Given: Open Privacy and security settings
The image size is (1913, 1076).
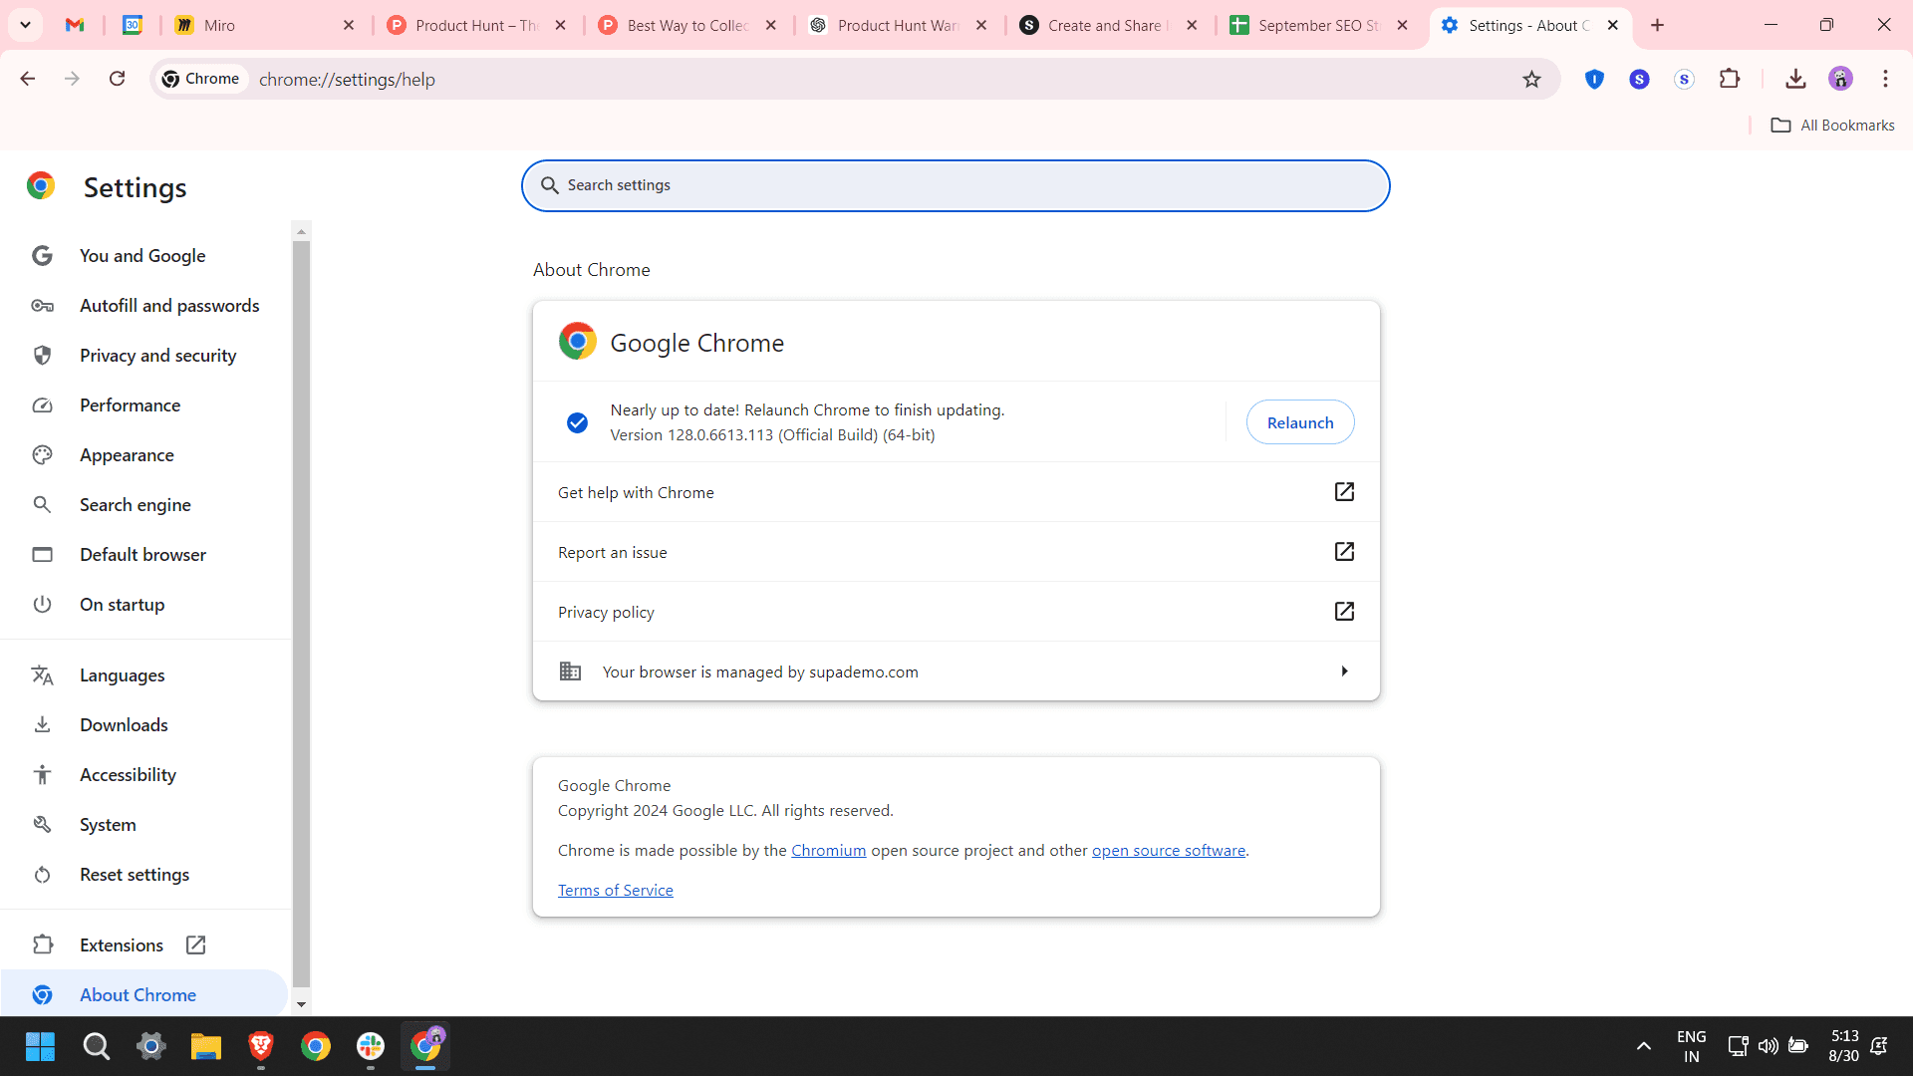Looking at the screenshot, I should point(157,355).
